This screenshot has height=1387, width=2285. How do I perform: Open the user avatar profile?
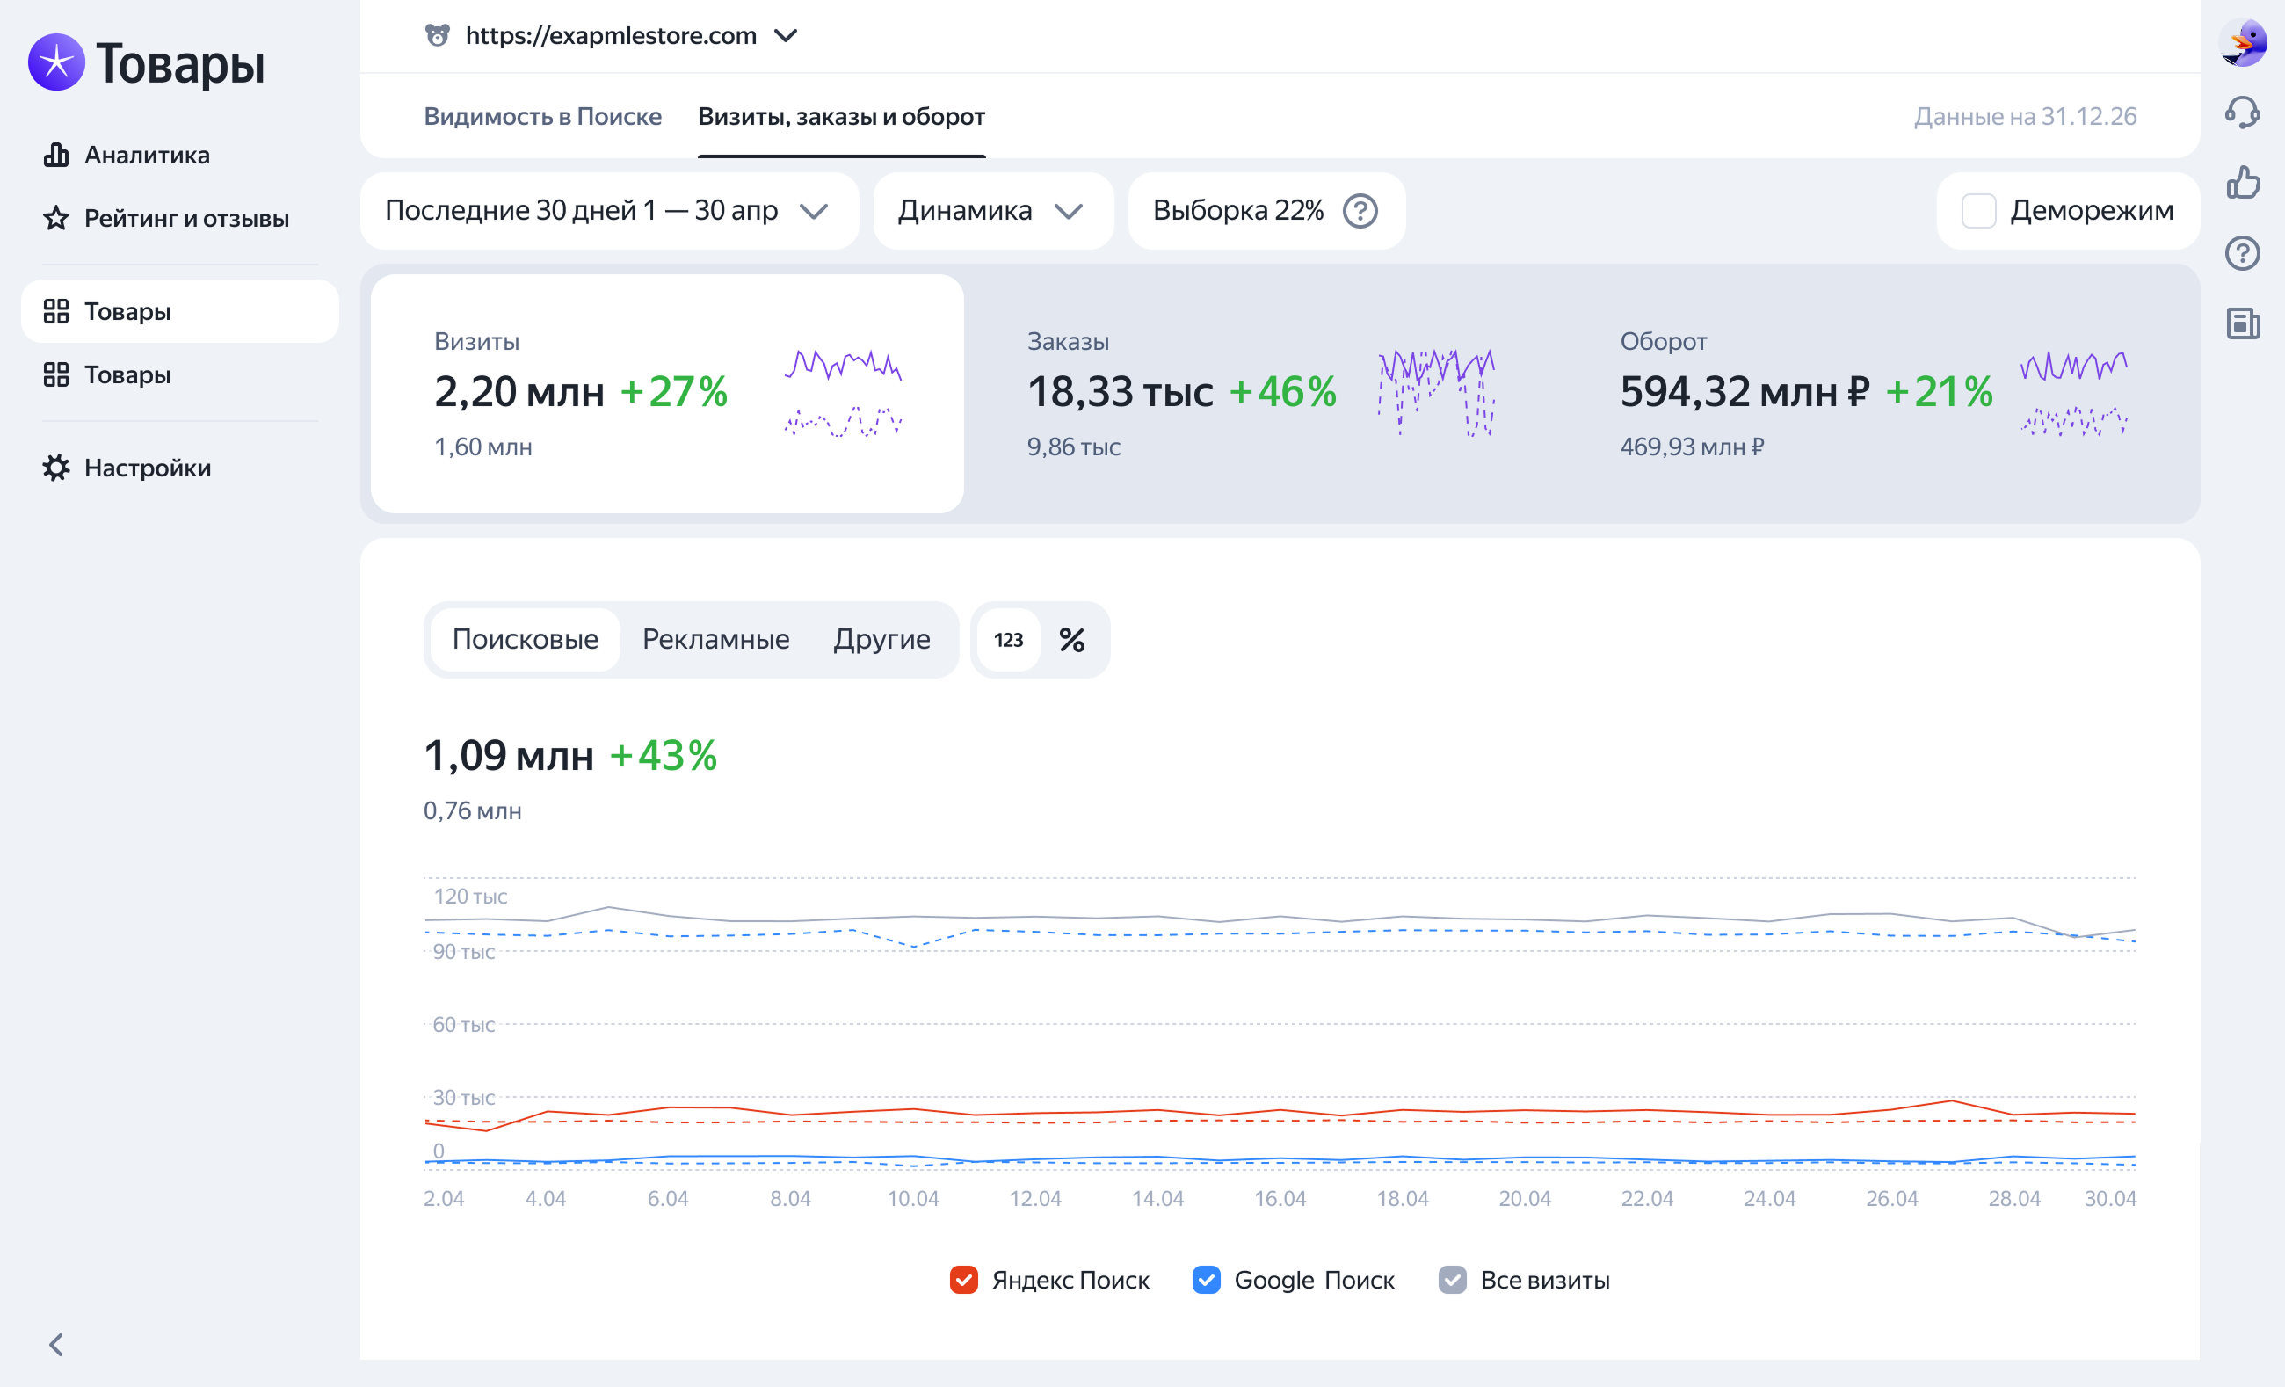pos(2242,43)
